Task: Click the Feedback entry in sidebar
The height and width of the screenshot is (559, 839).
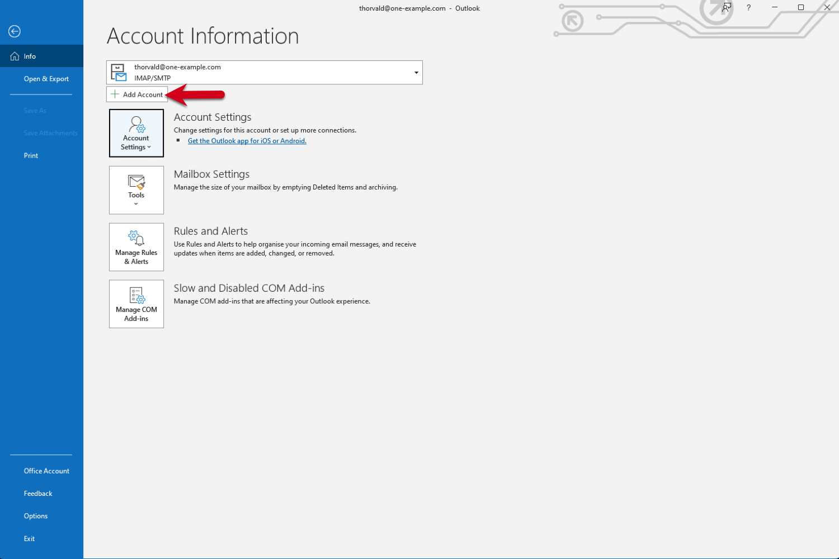Action: point(37,493)
